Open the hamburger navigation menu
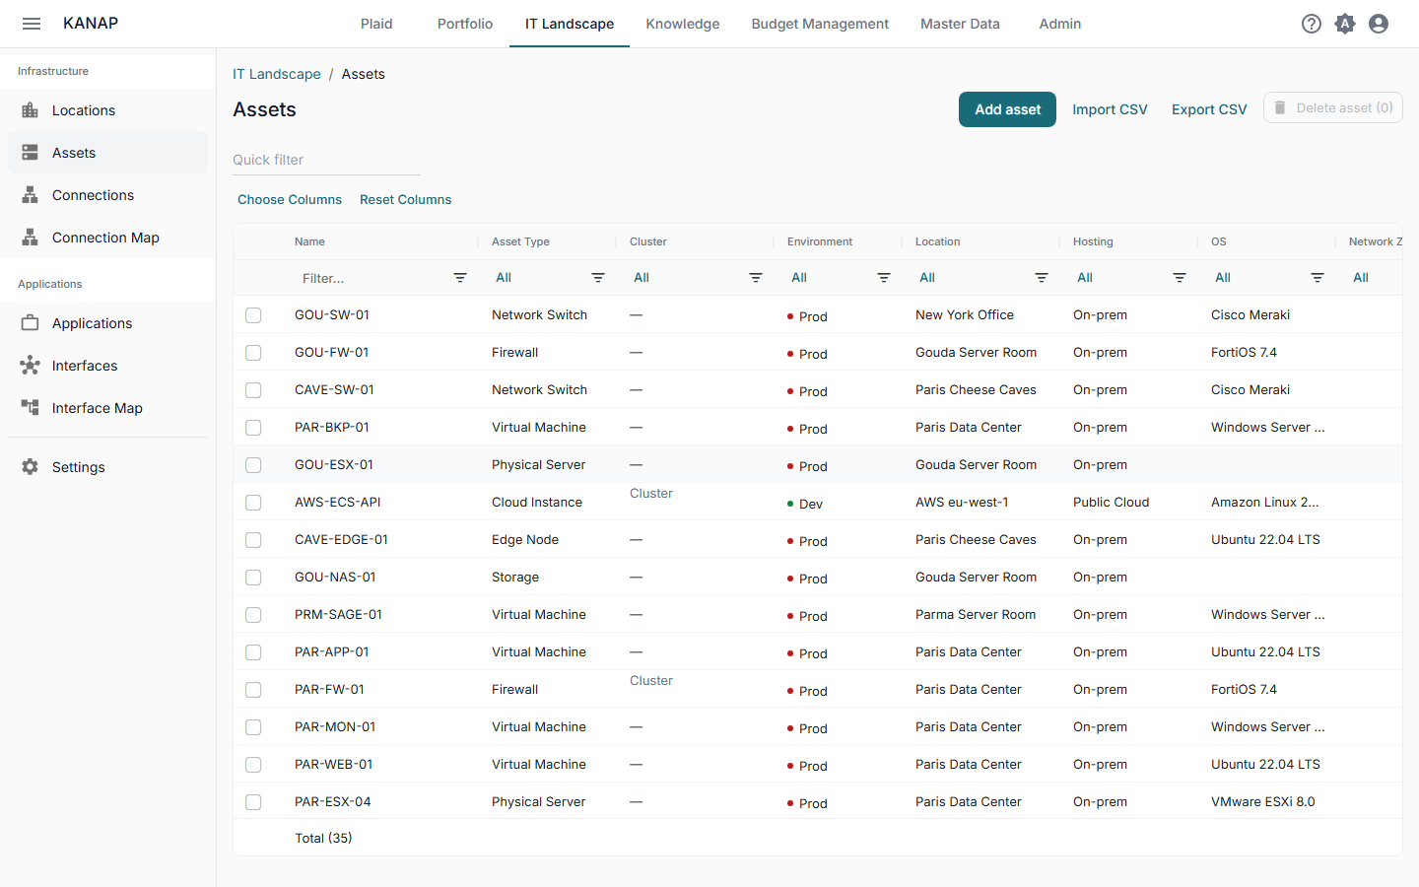The image size is (1419, 887). [x=32, y=24]
